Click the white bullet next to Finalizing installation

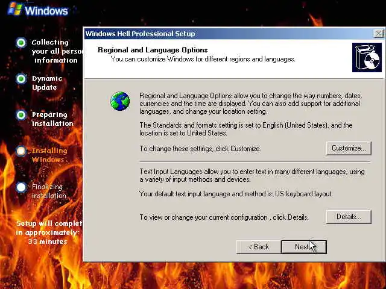coord(21,187)
